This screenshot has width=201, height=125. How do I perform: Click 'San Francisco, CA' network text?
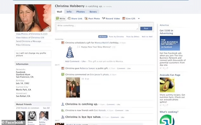tap(25, 77)
